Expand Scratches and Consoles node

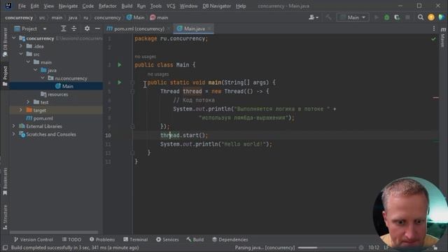click(x=14, y=134)
